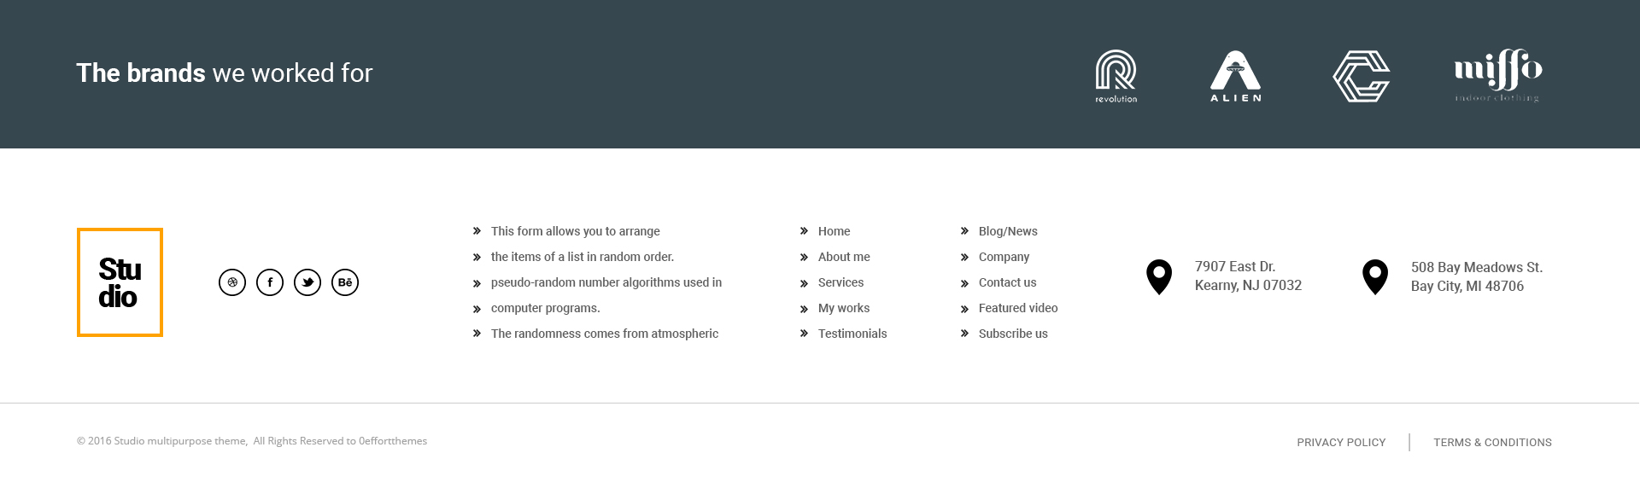Open the Facebook social icon

tap(270, 282)
